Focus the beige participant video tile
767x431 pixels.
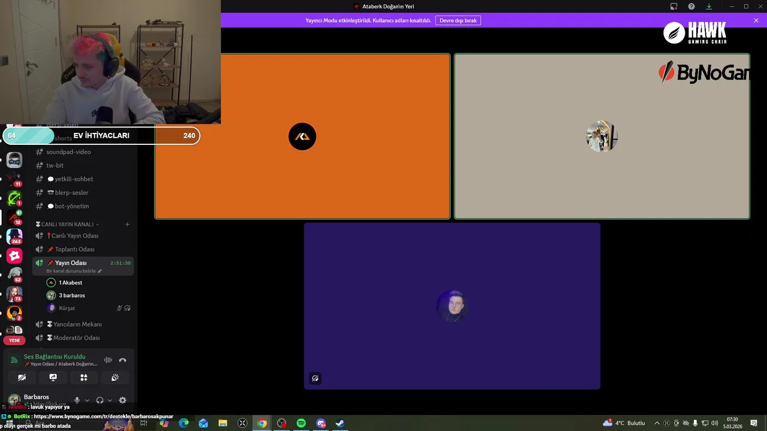point(602,136)
